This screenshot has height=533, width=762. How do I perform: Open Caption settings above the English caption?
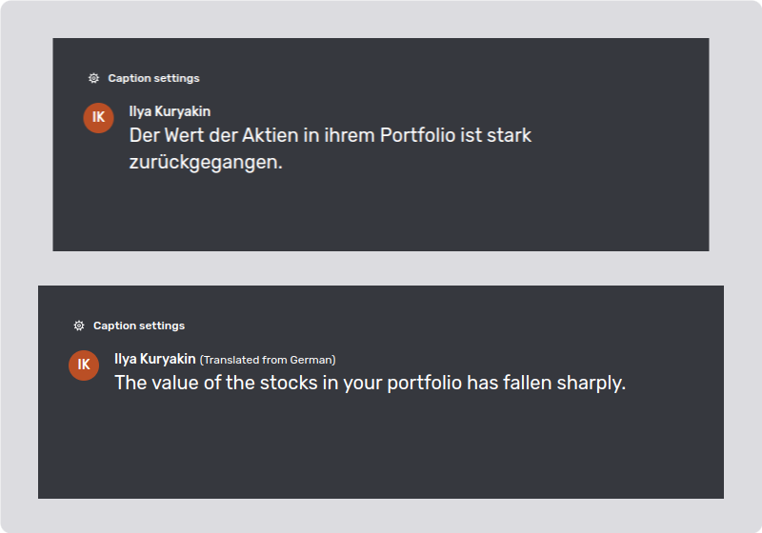coord(138,326)
